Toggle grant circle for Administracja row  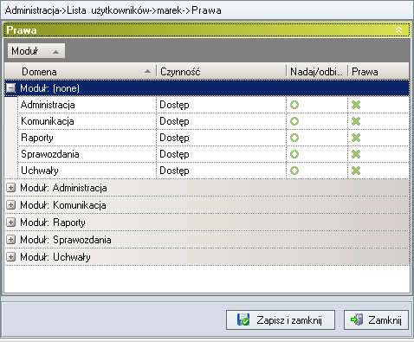[x=294, y=105]
